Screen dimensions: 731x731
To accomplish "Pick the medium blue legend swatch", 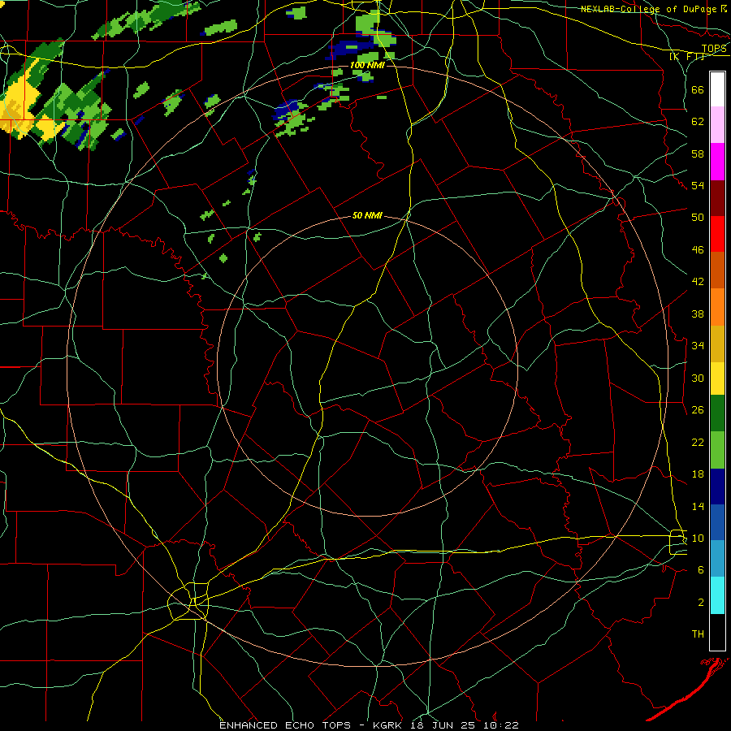I will pyautogui.click(x=717, y=522).
